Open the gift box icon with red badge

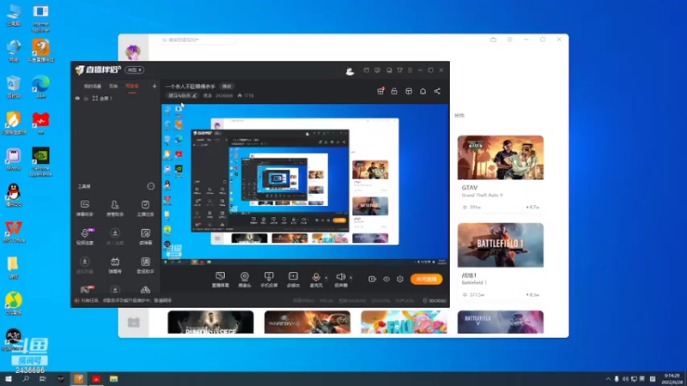380,91
